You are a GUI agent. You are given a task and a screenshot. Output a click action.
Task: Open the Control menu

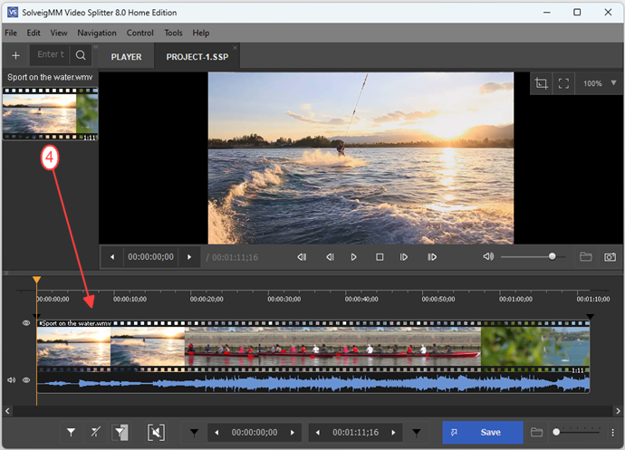tap(139, 34)
